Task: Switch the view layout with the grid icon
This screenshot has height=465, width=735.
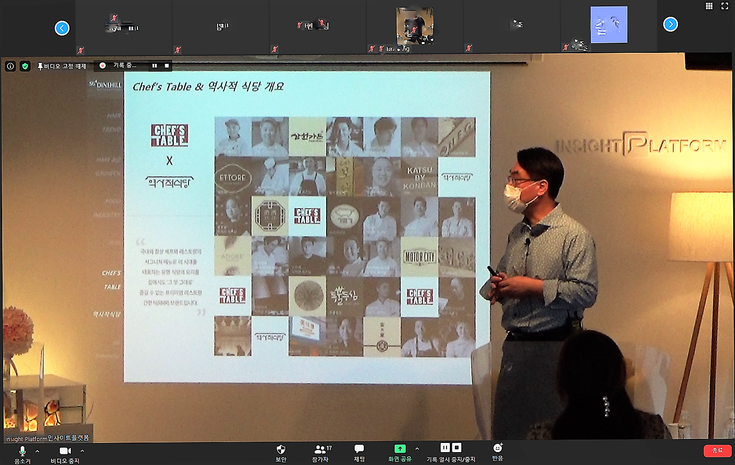Action: (x=709, y=6)
